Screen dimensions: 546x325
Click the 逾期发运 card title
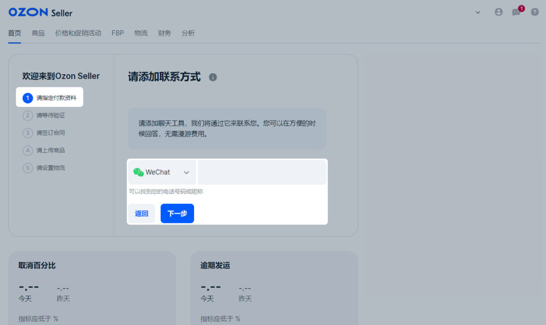215,265
